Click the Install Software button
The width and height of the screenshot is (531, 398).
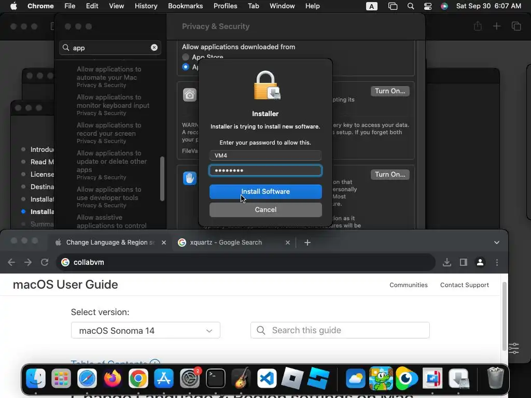pos(265,192)
